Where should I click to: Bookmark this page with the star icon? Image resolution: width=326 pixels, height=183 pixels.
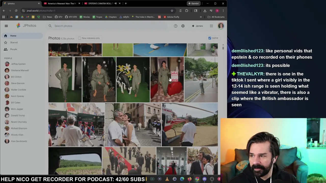pos(172,11)
